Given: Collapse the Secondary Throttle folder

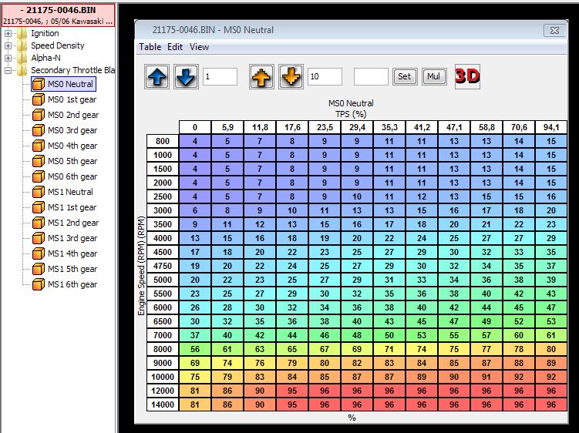Looking at the screenshot, I should click(8, 71).
